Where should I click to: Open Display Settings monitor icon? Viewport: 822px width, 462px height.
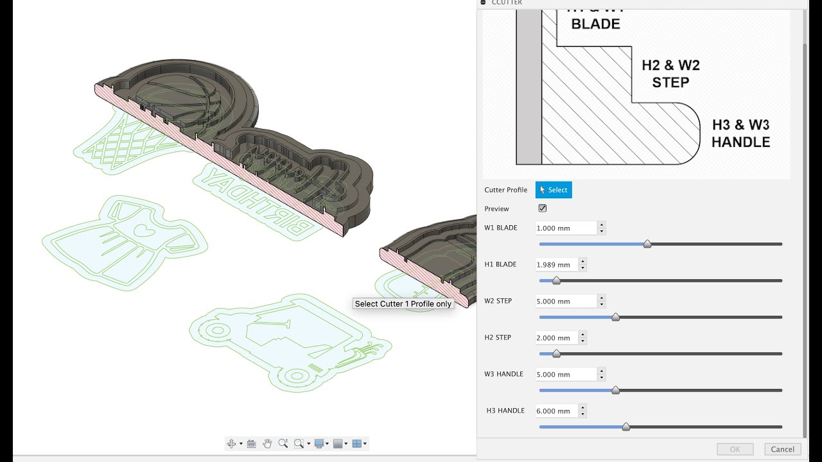point(319,443)
